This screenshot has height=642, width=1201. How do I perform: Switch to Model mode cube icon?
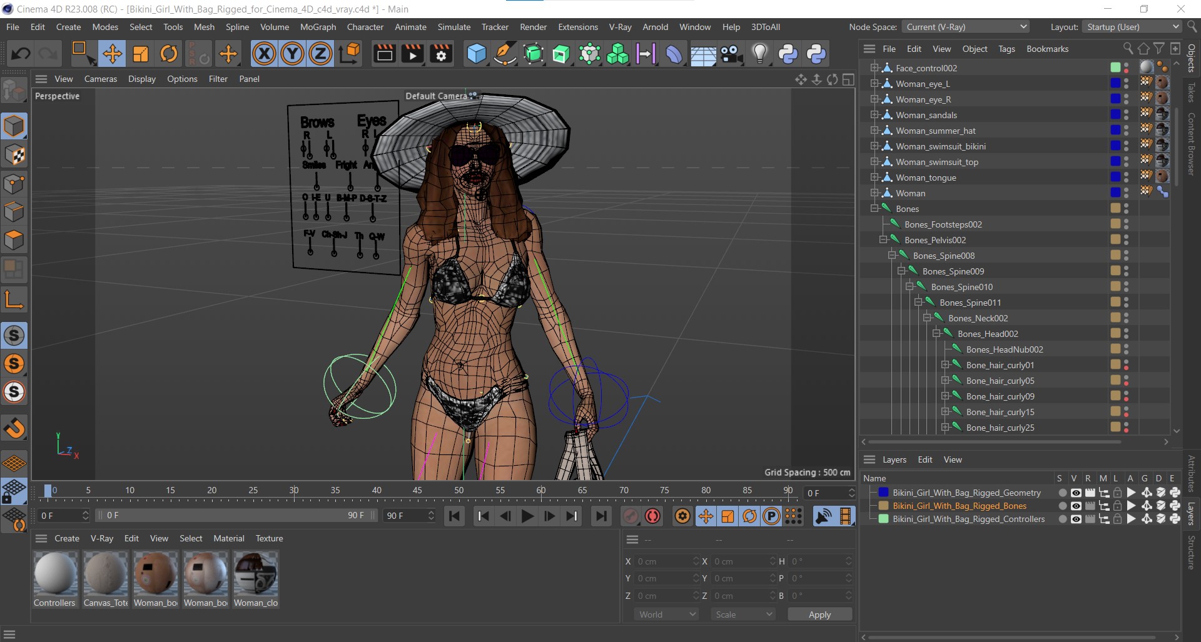point(14,126)
